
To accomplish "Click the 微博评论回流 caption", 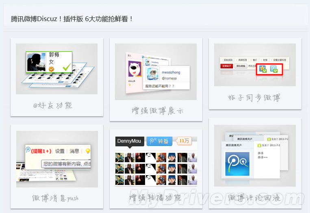I will tap(254, 198).
